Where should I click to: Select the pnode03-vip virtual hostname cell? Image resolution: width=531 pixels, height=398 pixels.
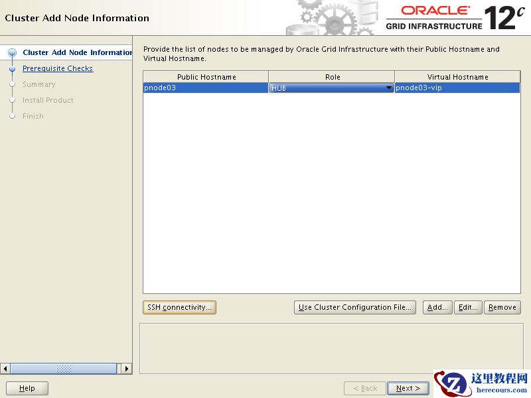click(x=457, y=88)
